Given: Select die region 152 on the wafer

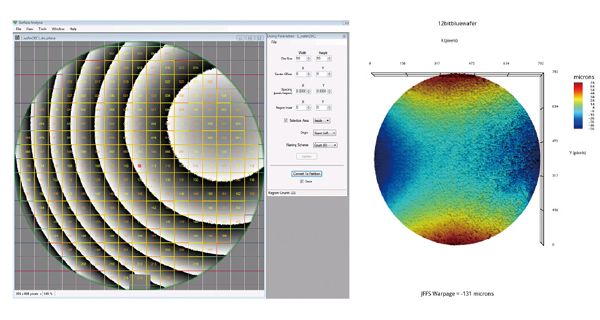Looking at the screenshot, I should pyautogui.click(x=238, y=194).
